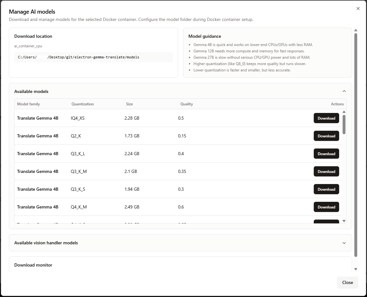Viewport: 367px width, 297px height.
Task: Download the Translate Gemma 4B IQ4_XS model
Action: coord(326,118)
